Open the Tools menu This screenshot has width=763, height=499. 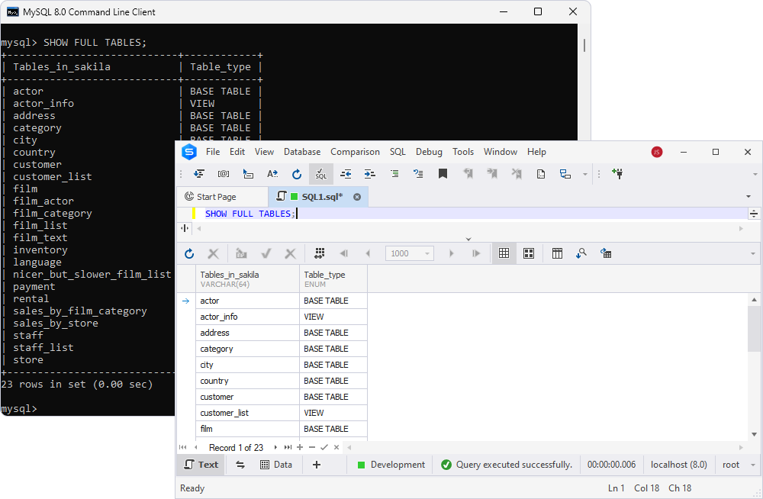click(x=463, y=152)
